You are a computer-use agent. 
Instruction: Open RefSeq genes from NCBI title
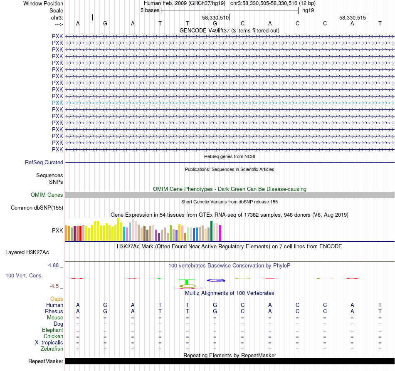230,156
